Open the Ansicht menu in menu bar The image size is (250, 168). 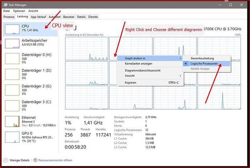tap(33, 11)
